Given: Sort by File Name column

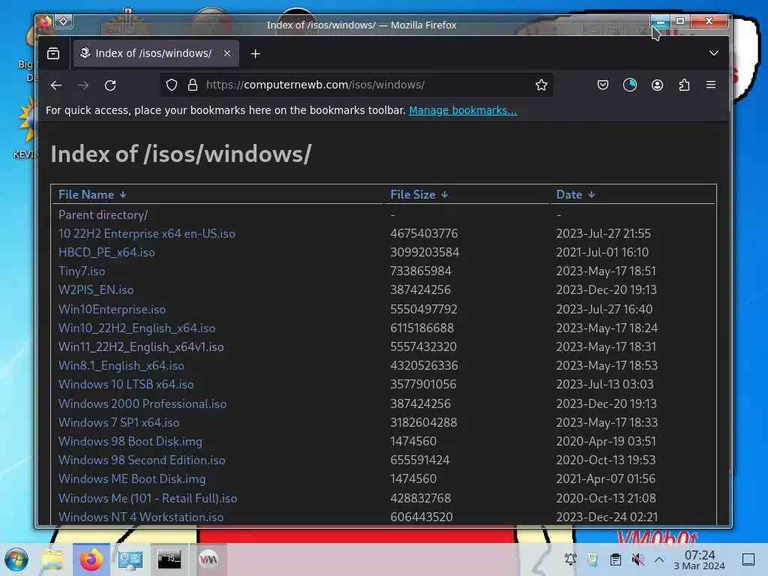Looking at the screenshot, I should point(92,194).
